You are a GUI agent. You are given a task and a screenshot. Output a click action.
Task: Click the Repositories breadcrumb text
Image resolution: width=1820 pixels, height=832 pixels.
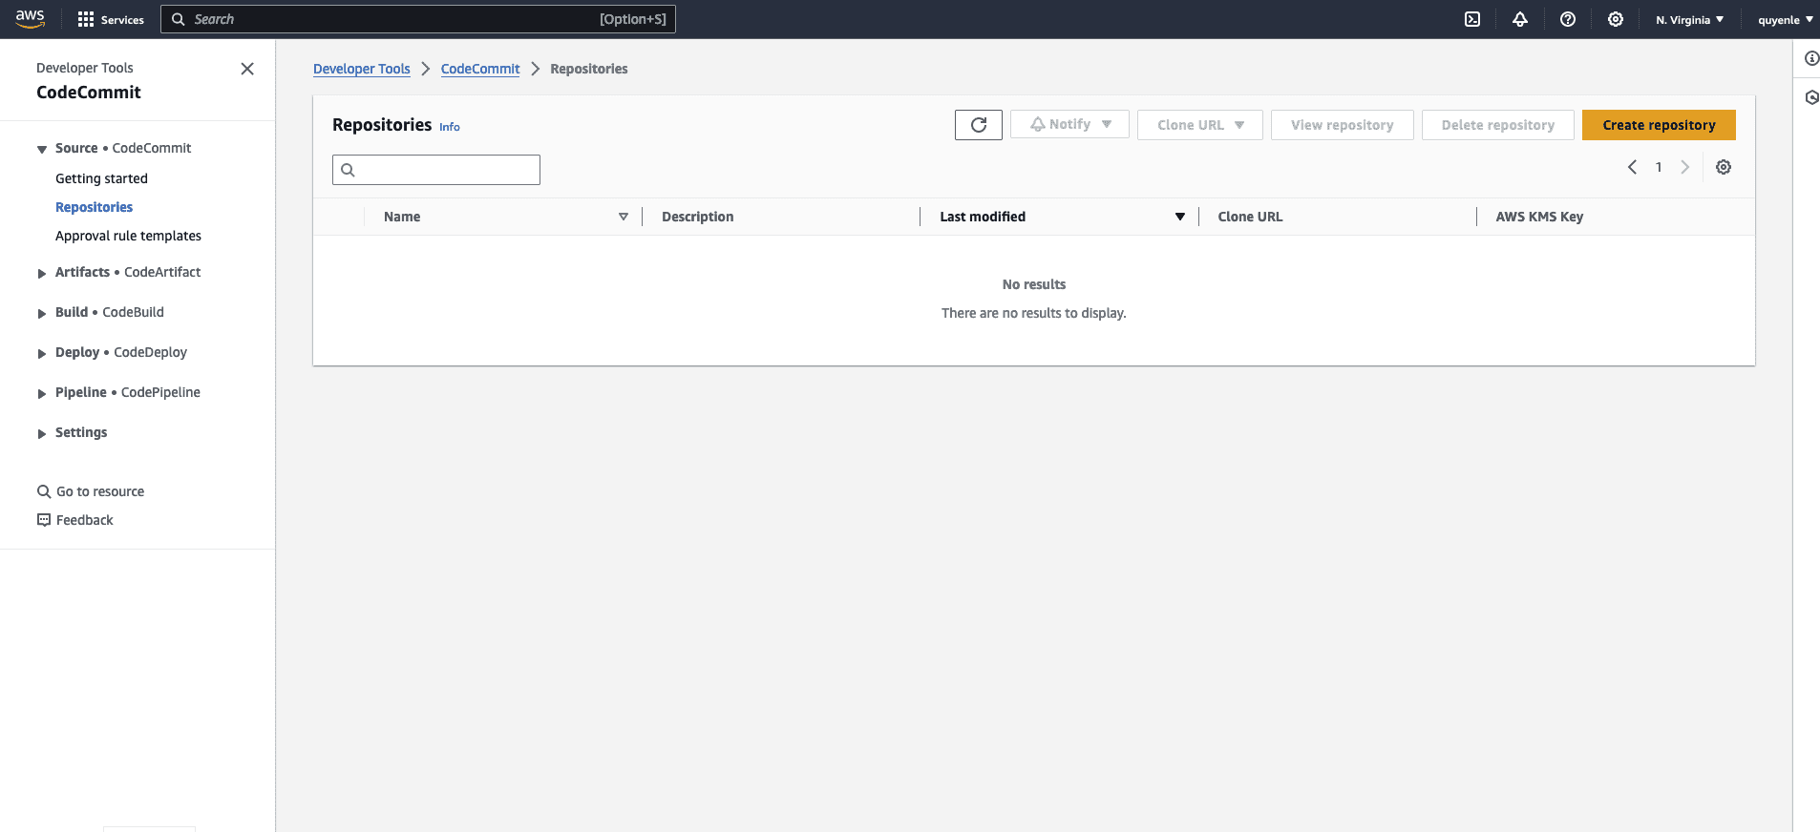point(589,69)
